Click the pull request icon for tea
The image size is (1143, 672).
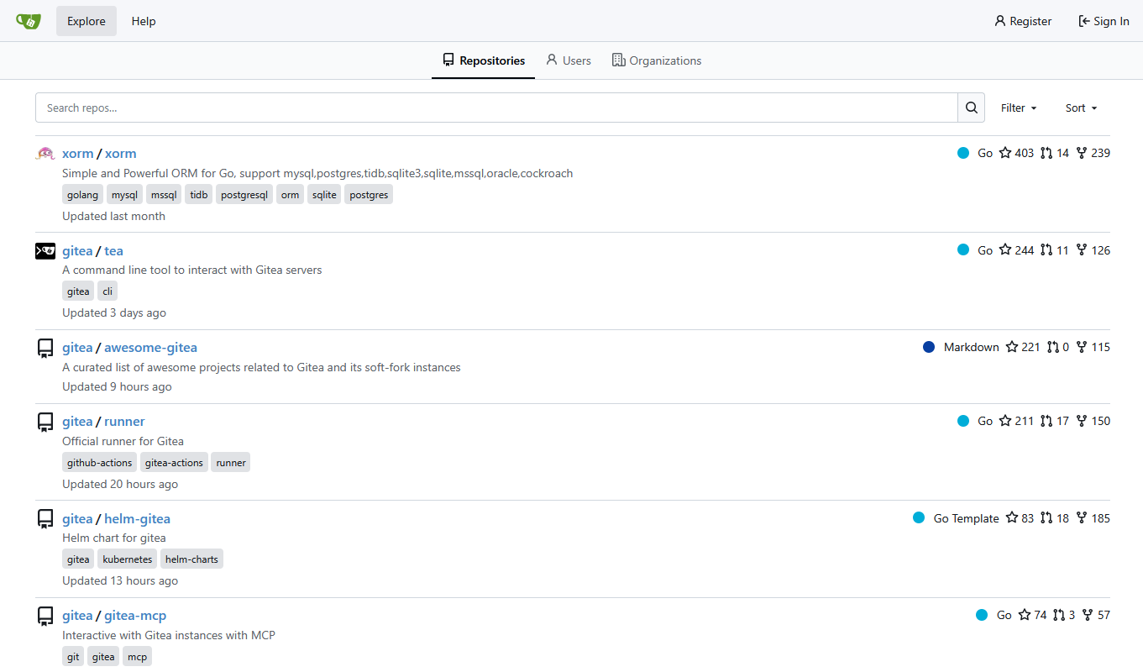pyautogui.click(x=1046, y=250)
